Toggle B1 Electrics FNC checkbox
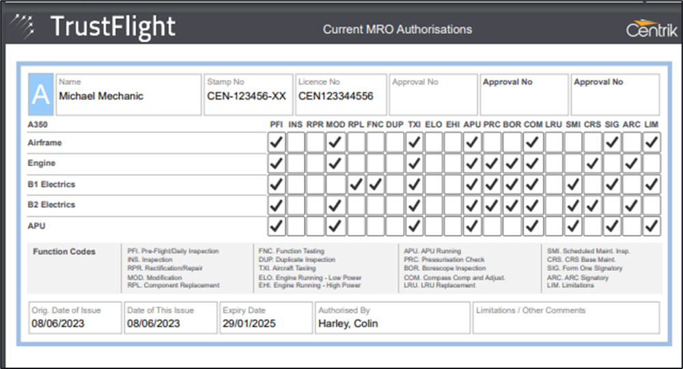This screenshot has width=683, height=369. 375,184
